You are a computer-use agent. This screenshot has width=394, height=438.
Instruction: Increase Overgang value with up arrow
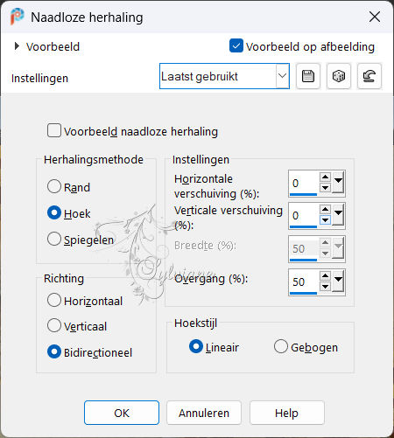[x=325, y=275]
